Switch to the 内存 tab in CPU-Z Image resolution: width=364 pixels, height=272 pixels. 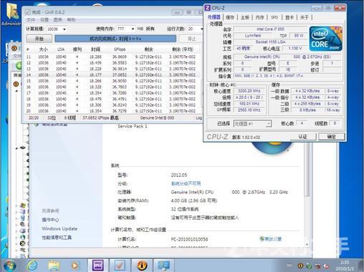(x=259, y=17)
